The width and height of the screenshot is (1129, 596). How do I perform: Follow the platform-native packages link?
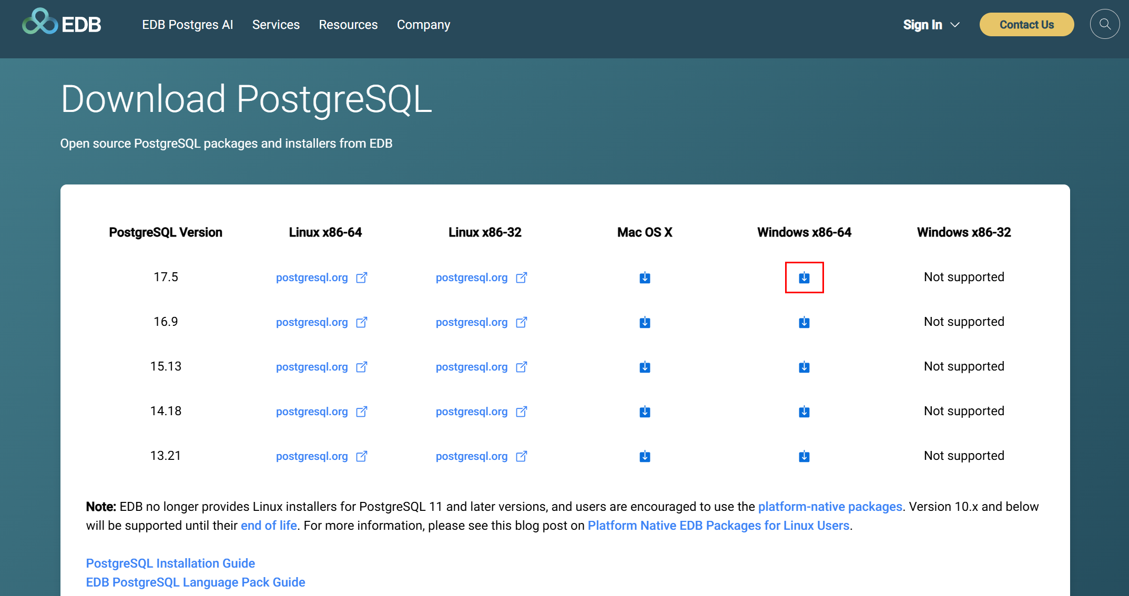[x=830, y=507]
